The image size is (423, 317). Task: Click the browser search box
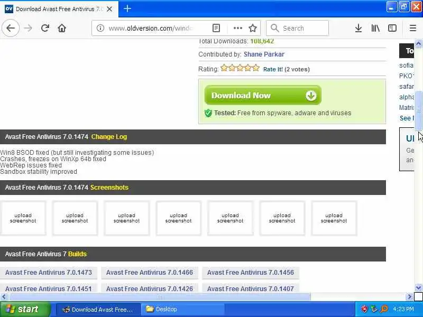(297, 28)
